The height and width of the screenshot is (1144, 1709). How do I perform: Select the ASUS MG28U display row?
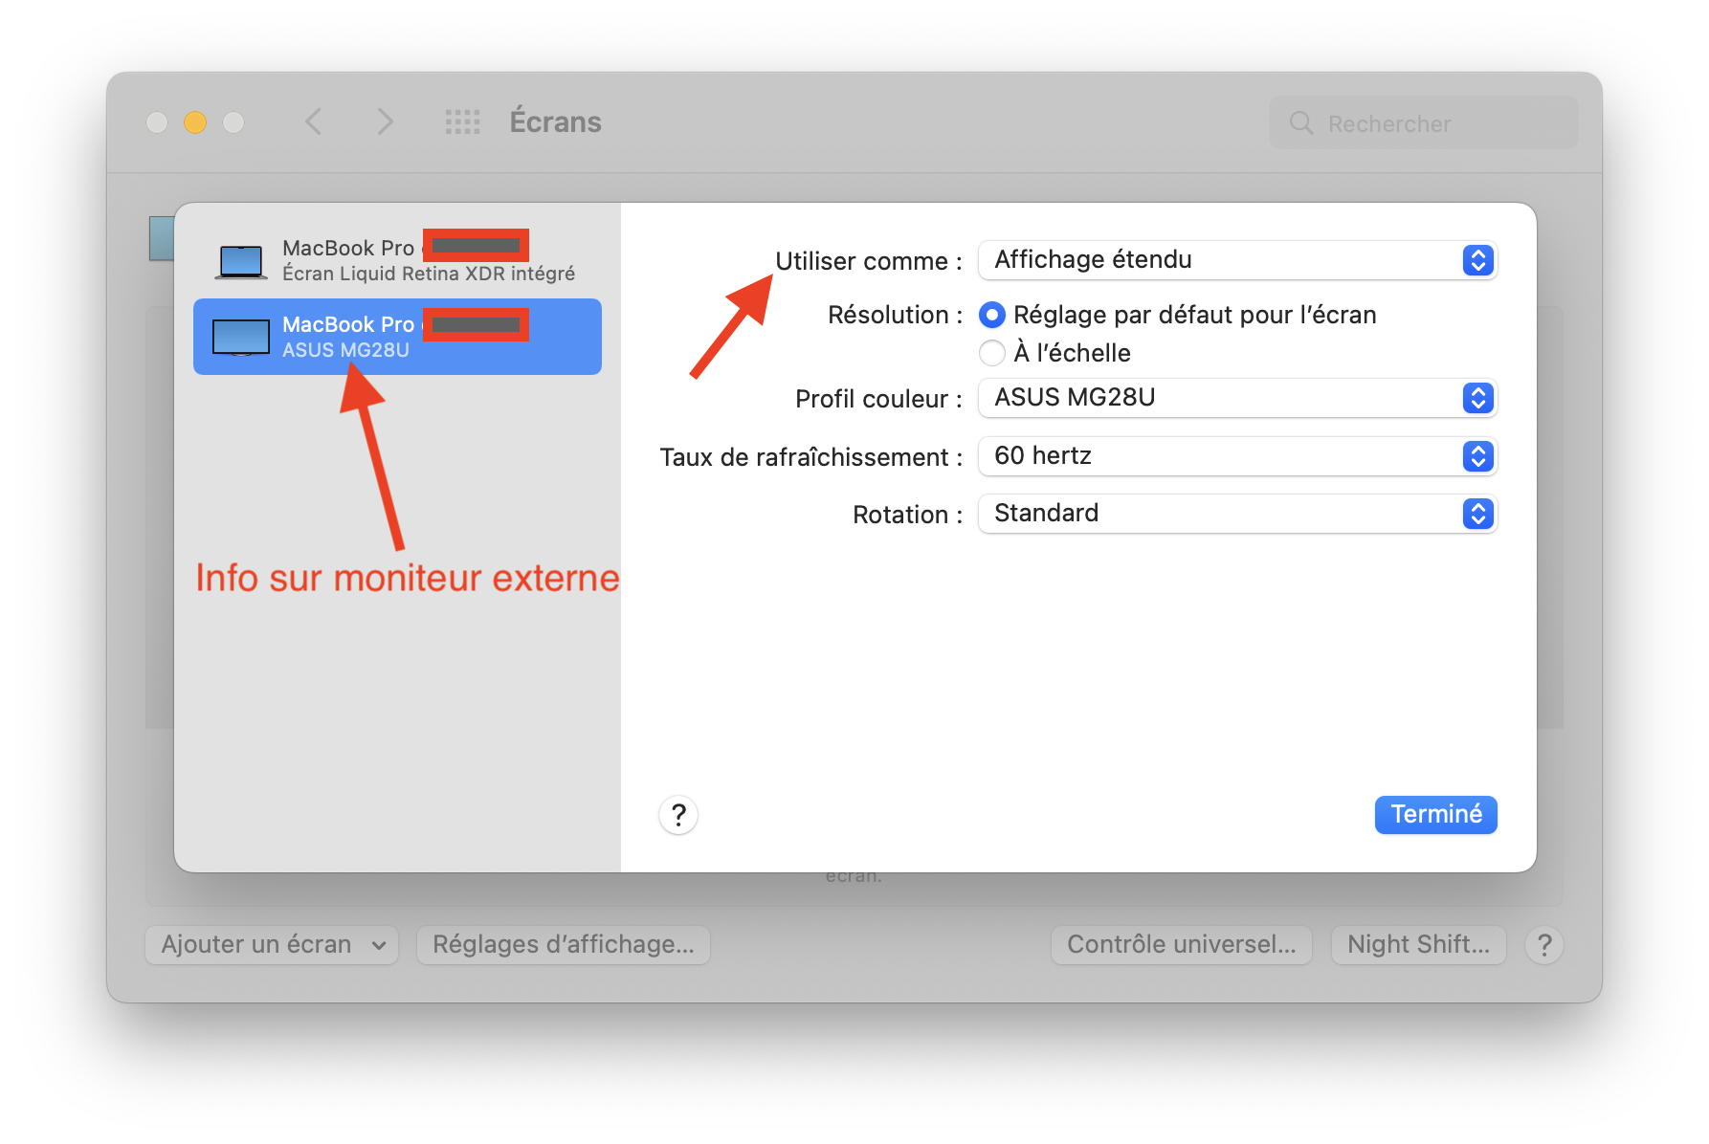click(397, 337)
